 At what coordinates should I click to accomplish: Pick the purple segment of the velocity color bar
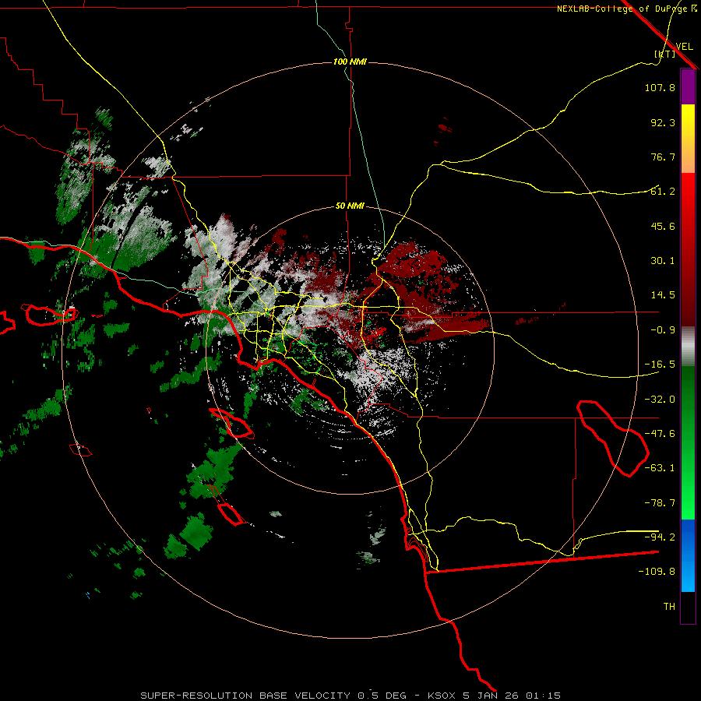tap(688, 87)
